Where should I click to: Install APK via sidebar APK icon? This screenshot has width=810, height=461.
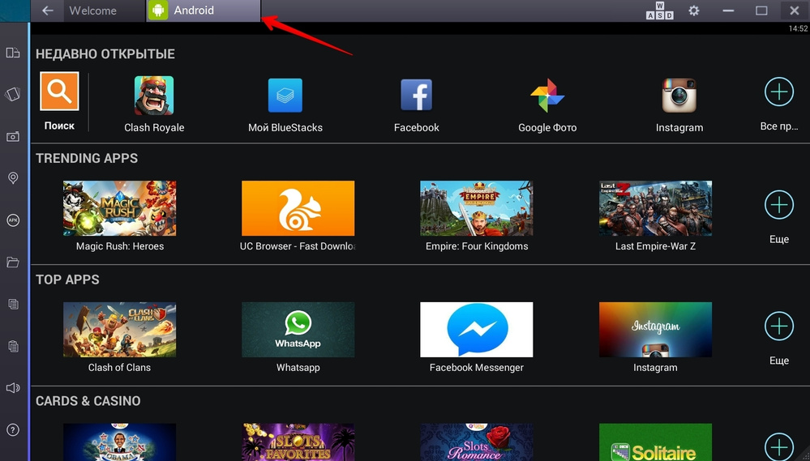tap(13, 220)
